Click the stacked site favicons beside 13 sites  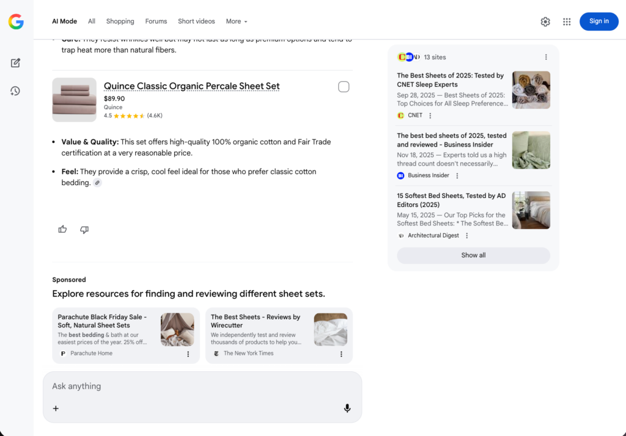point(409,57)
